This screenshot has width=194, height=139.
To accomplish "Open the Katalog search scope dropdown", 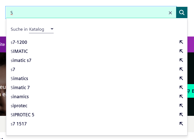I will 41,29.
